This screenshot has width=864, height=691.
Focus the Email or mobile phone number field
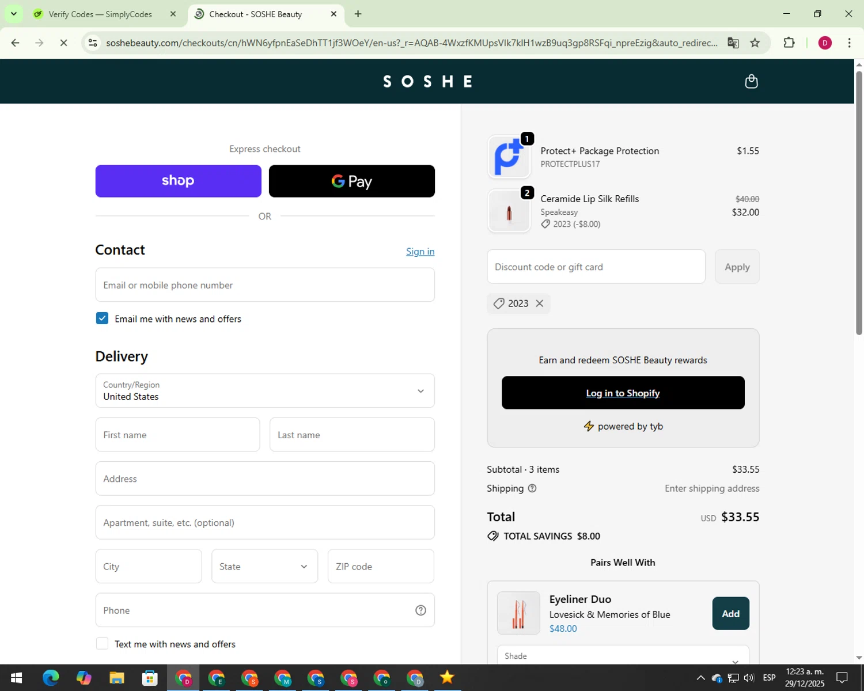(265, 285)
